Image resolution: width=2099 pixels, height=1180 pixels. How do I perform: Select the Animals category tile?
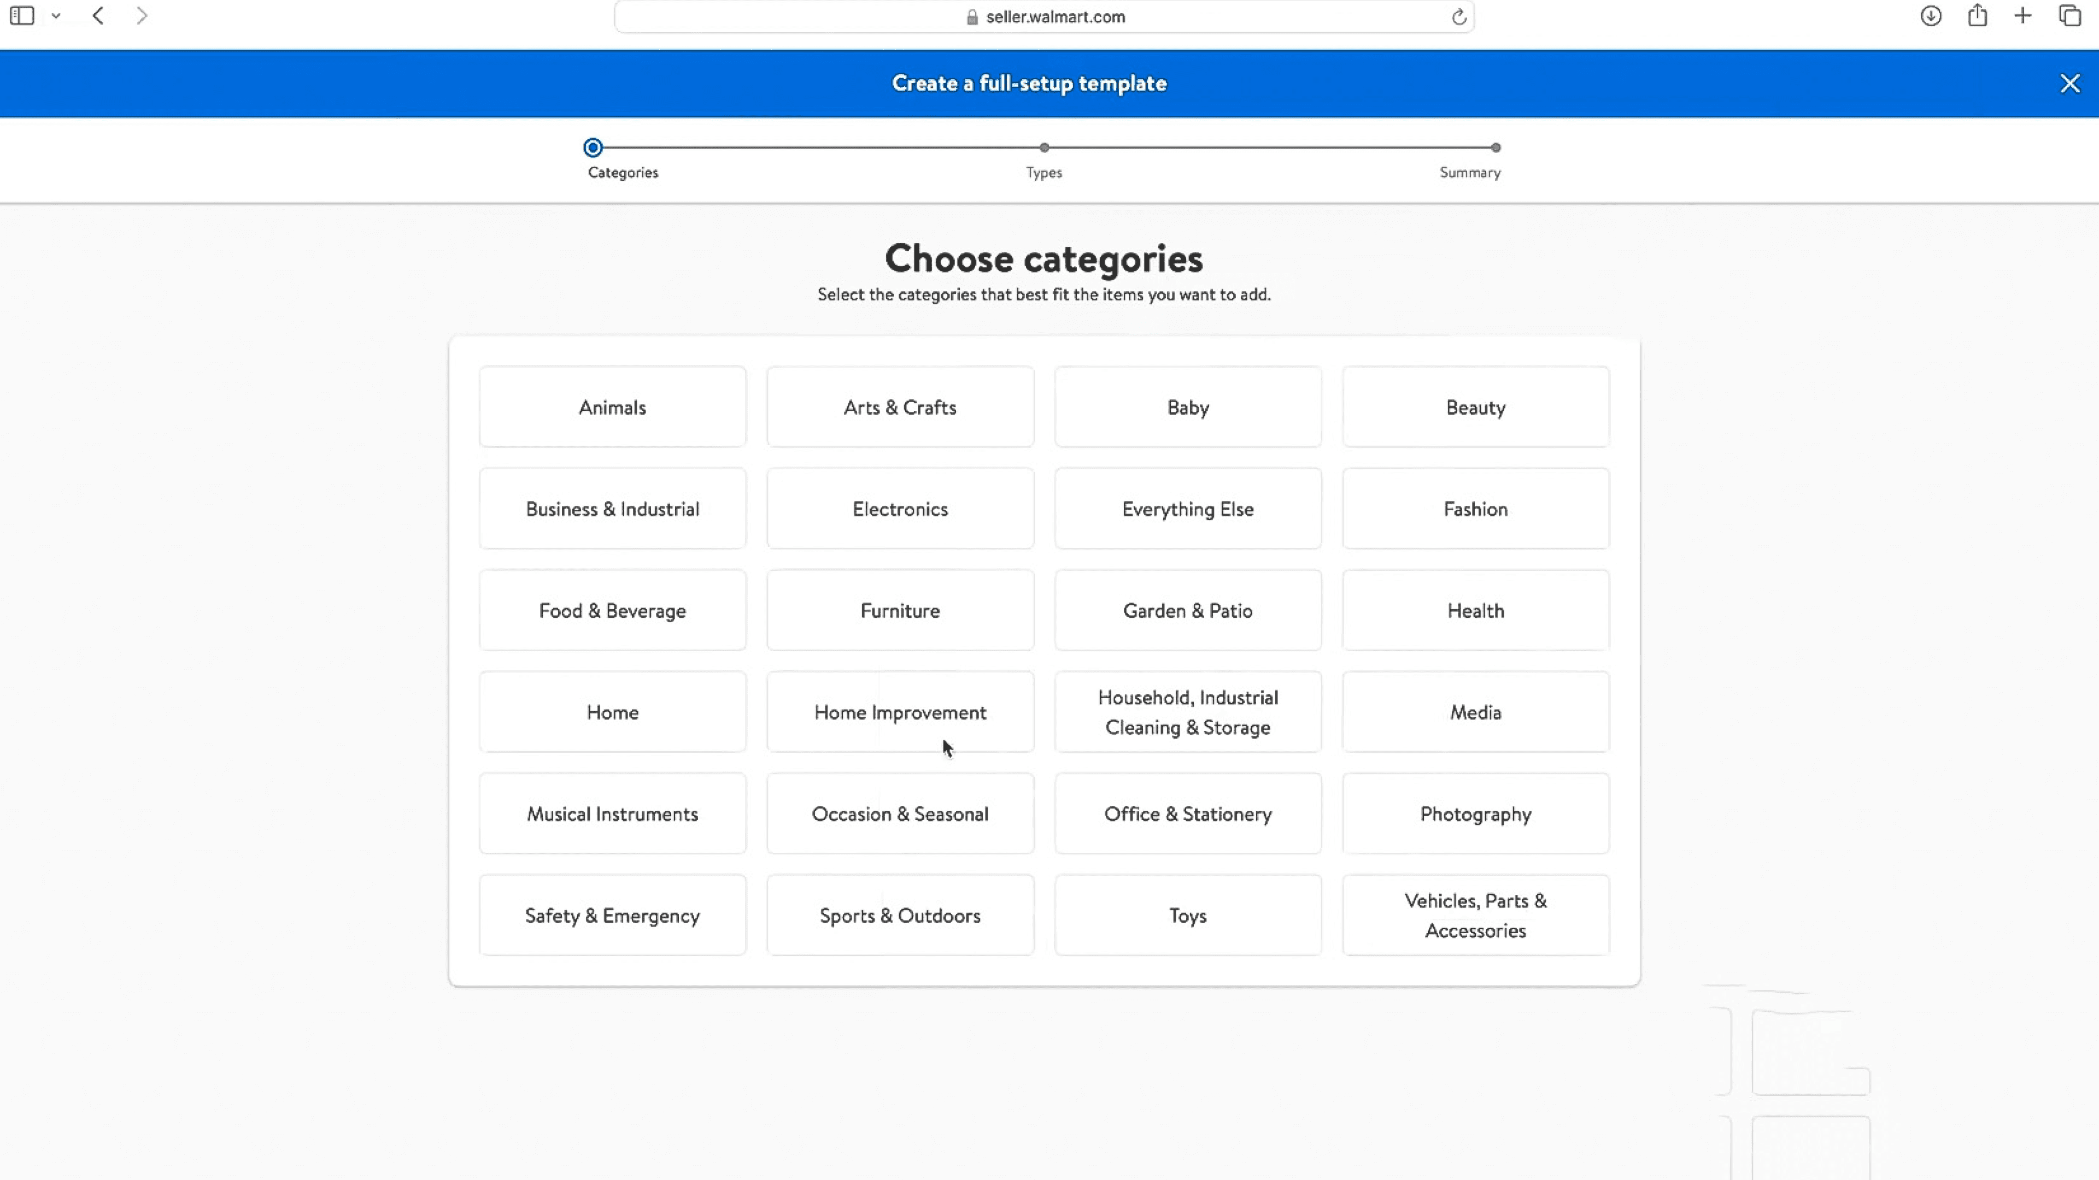click(612, 407)
